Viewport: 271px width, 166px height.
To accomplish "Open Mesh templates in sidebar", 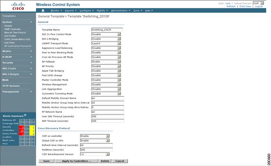I will 5,80.
